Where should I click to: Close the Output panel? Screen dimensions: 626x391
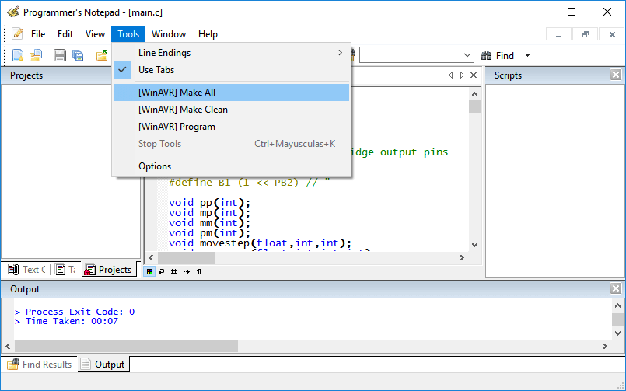point(616,288)
